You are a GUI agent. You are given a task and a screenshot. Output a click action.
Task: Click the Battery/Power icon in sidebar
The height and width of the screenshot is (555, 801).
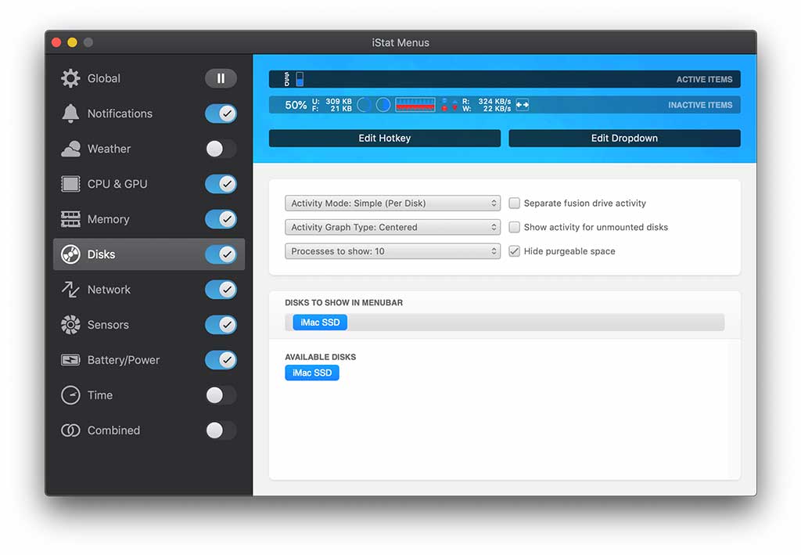[70, 360]
